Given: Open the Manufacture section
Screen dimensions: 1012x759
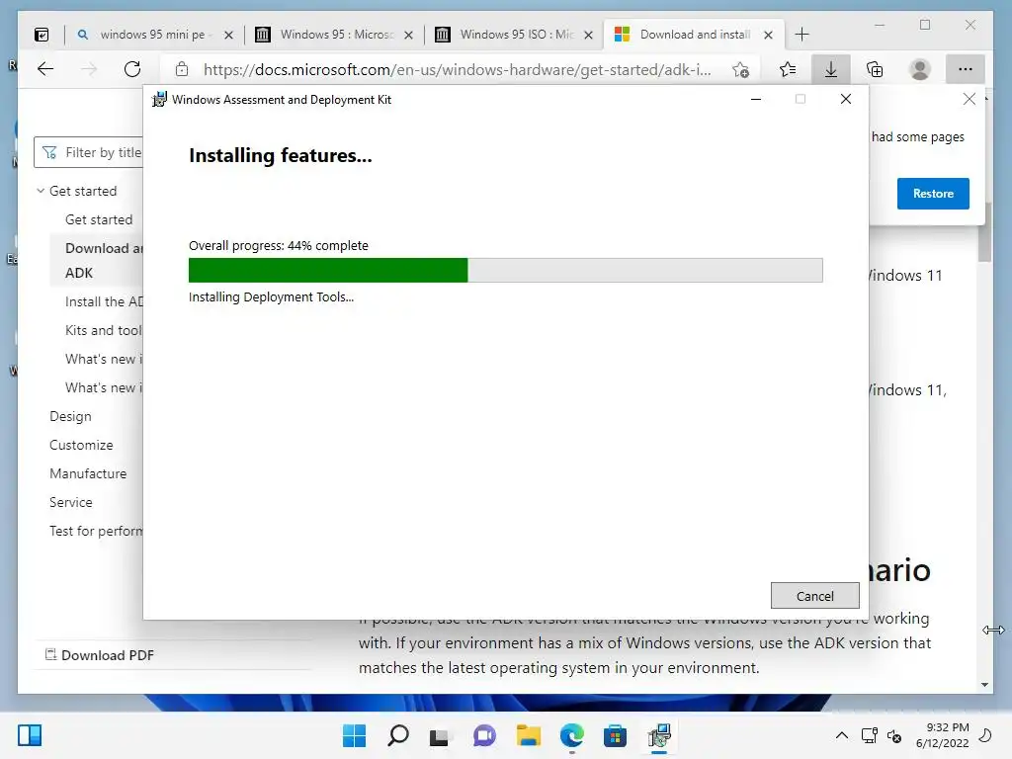Looking at the screenshot, I should 88,473.
